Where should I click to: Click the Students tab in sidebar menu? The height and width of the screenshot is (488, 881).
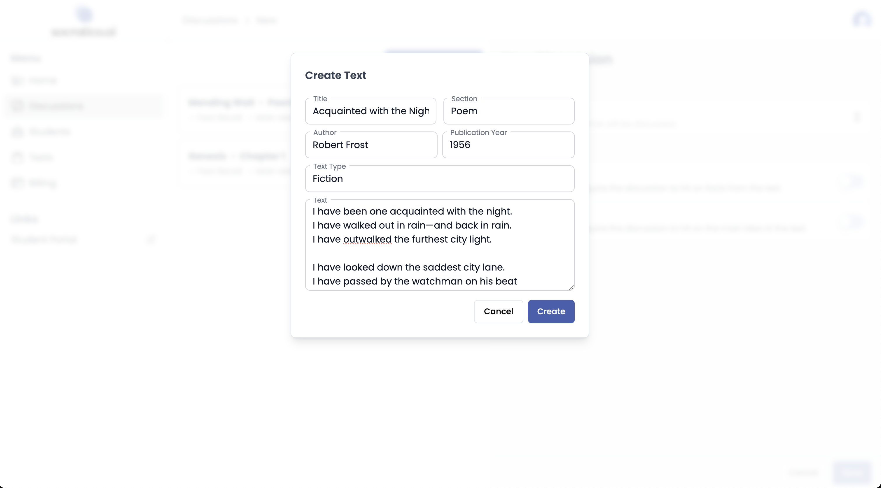pyautogui.click(x=49, y=131)
